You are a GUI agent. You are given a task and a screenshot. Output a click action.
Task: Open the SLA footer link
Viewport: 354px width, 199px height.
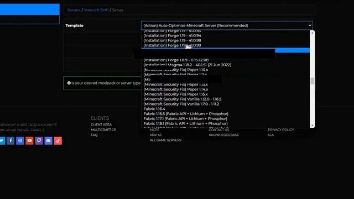270,135
